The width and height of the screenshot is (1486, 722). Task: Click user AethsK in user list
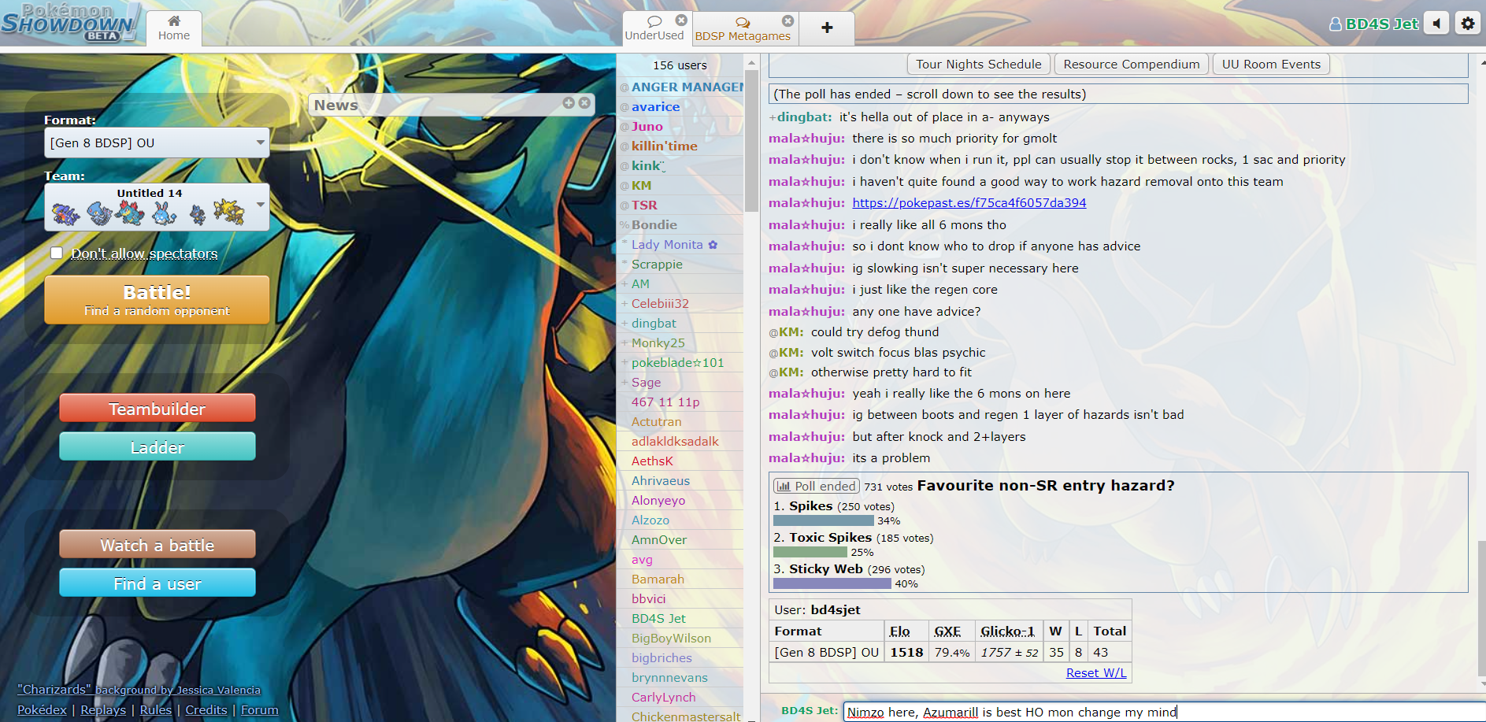[x=682, y=461]
